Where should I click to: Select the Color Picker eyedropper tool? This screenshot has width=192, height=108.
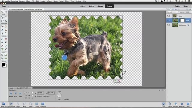pos(2,46)
